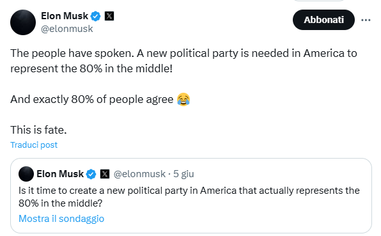381x236 pixels.
Task: Click the quoted post's small profile avatar
Action: click(x=26, y=174)
